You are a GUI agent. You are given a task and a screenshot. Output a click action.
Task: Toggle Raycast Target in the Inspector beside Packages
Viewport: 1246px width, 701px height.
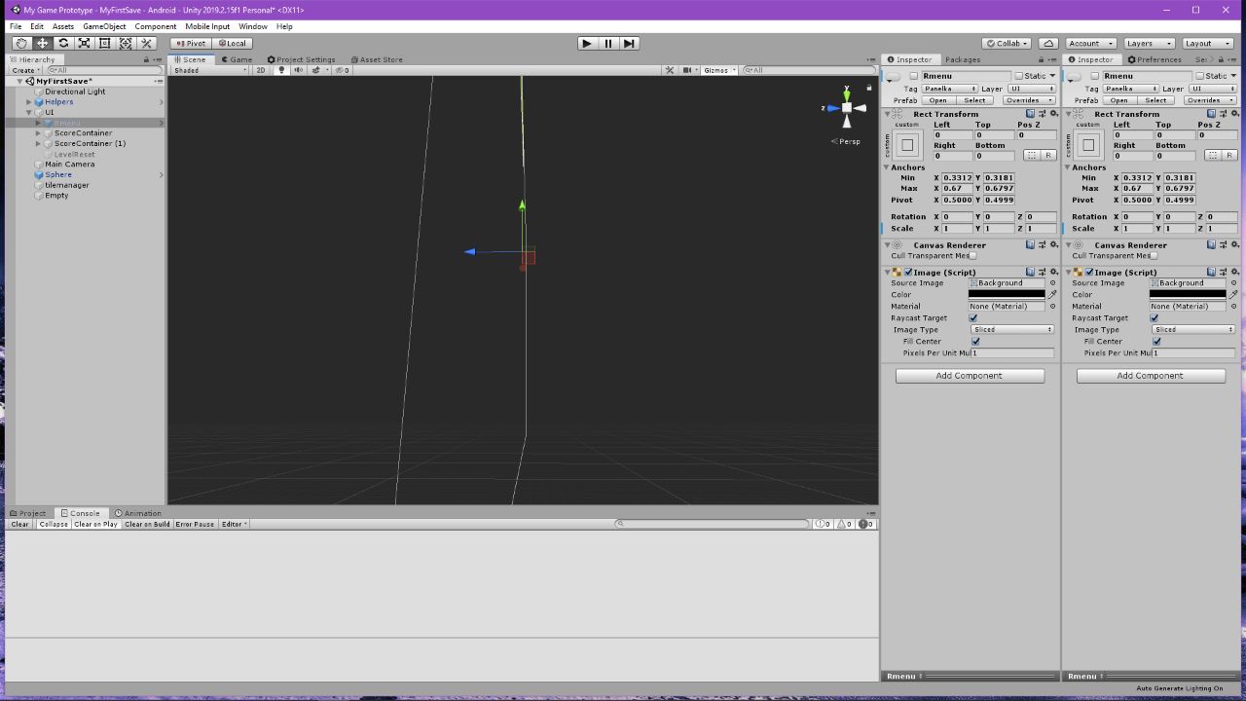coord(973,317)
